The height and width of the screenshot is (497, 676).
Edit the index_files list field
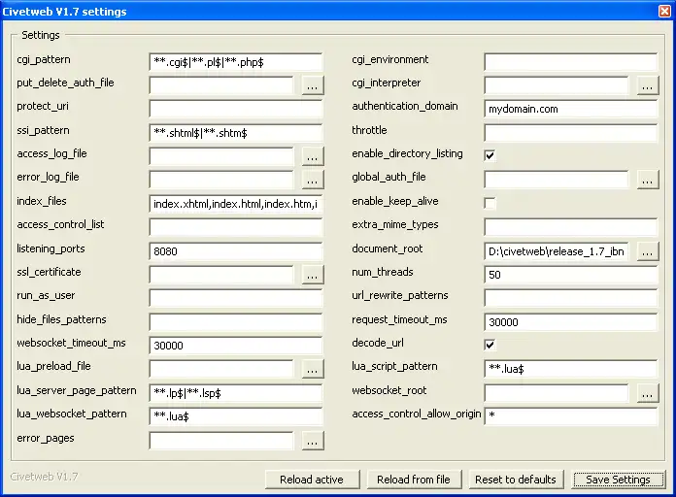(x=236, y=204)
